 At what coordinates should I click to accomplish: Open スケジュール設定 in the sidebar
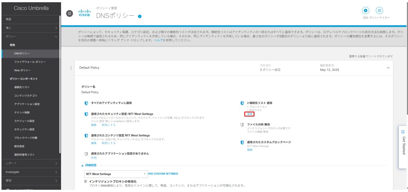[24, 121]
